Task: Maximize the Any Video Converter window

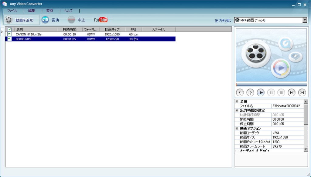Action: tap(299, 5)
